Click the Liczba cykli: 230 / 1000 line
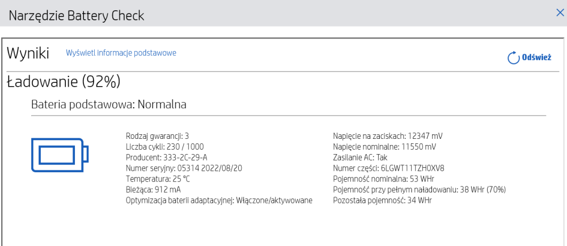 pos(165,147)
